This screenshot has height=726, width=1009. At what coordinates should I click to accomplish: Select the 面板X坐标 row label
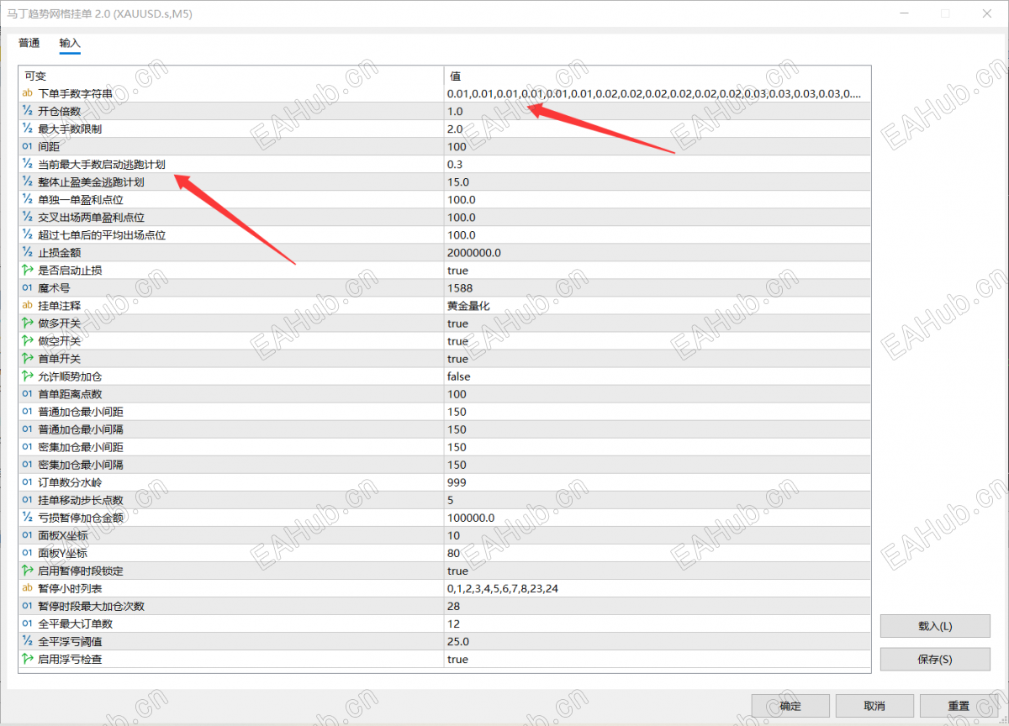pos(63,534)
